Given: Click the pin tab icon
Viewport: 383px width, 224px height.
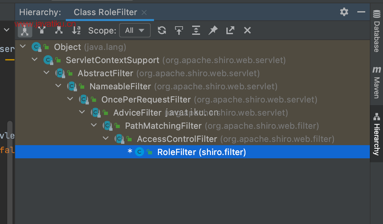Looking at the screenshot, I should [x=213, y=30].
